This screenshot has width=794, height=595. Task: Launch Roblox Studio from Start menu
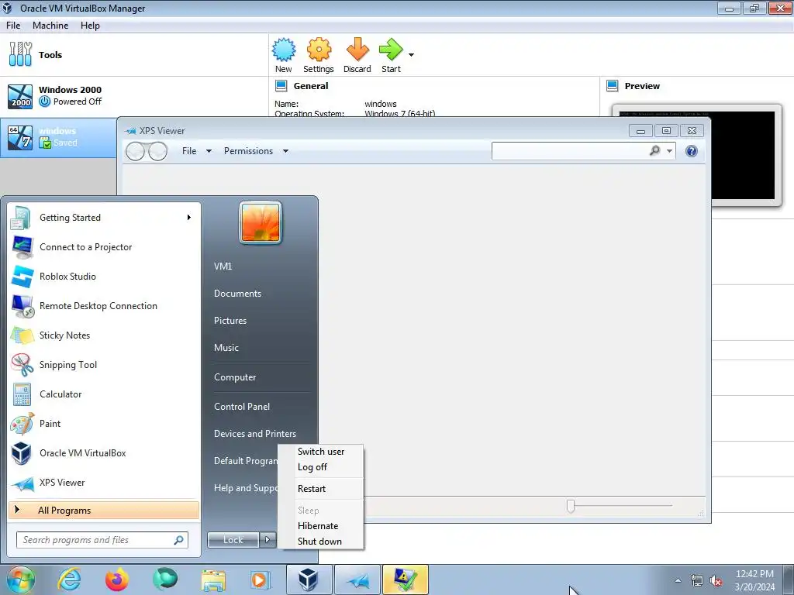coord(104,277)
